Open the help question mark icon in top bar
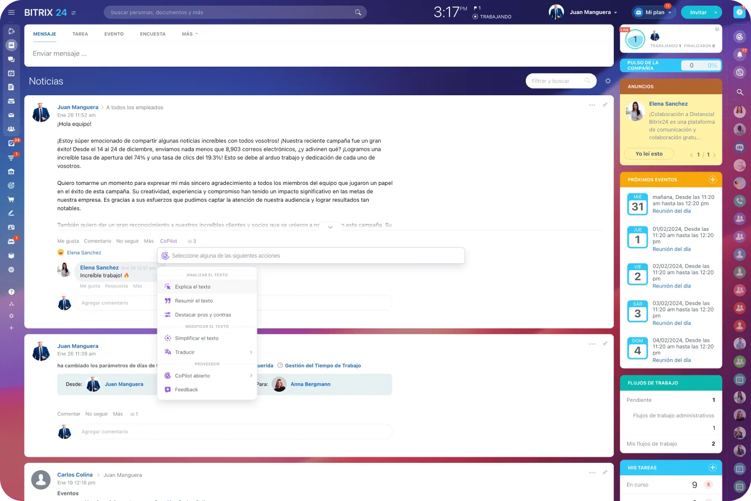Image resolution: width=751 pixels, height=501 pixels. pyautogui.click(x=739, y=12)
